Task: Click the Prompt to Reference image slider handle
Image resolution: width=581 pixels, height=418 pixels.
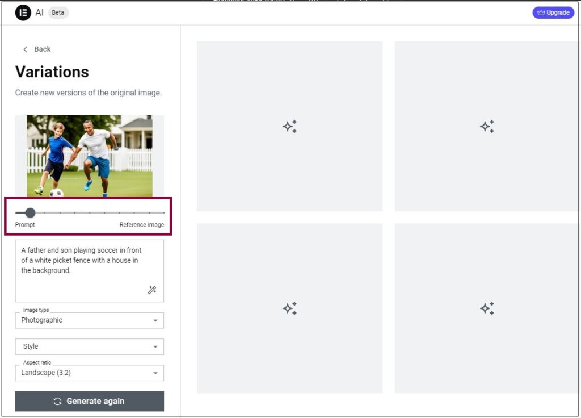Action: coord(30,213)
